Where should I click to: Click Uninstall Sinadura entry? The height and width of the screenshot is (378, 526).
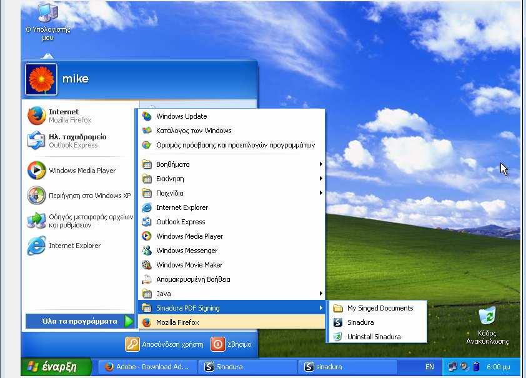tap(378, 337)
